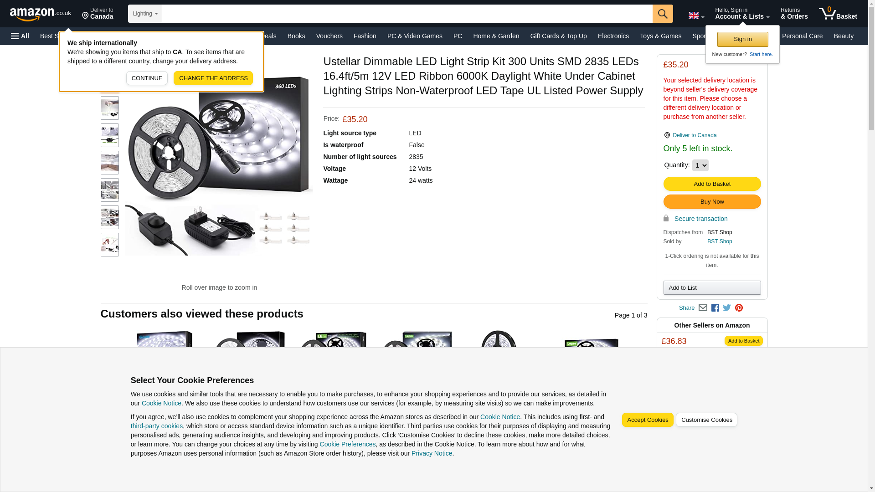Open the Books navigation tab
The height and width of the screenshot is (492, 875).
(296, 36)
